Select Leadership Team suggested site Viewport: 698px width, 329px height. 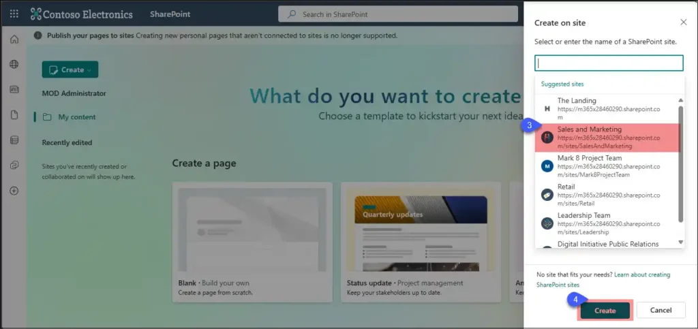coord(607,223)
